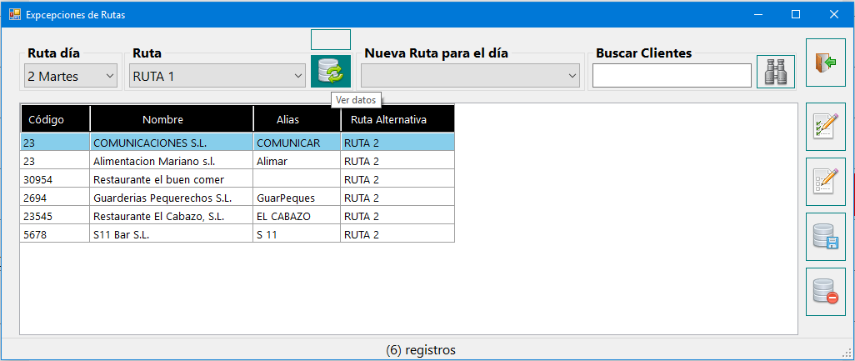
Task: Select Guarderias Pequerechos S.L. row
Action: tap(237, 198)
